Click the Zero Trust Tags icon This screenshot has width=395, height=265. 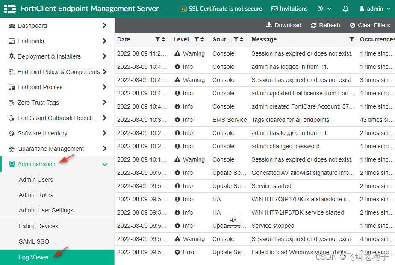point(12,103)
